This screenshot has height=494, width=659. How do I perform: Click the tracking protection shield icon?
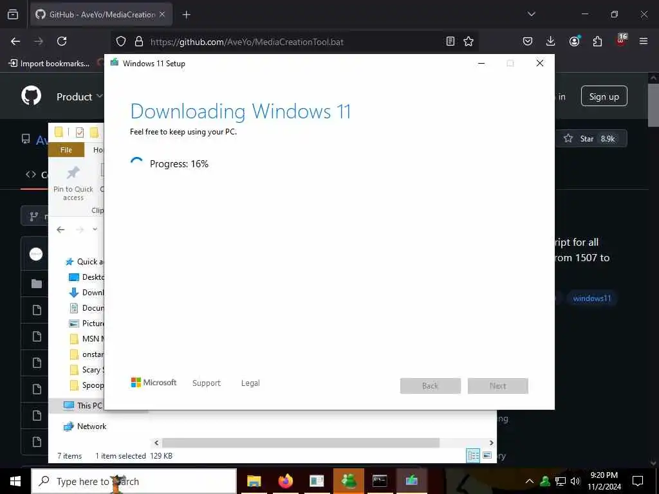121,41
